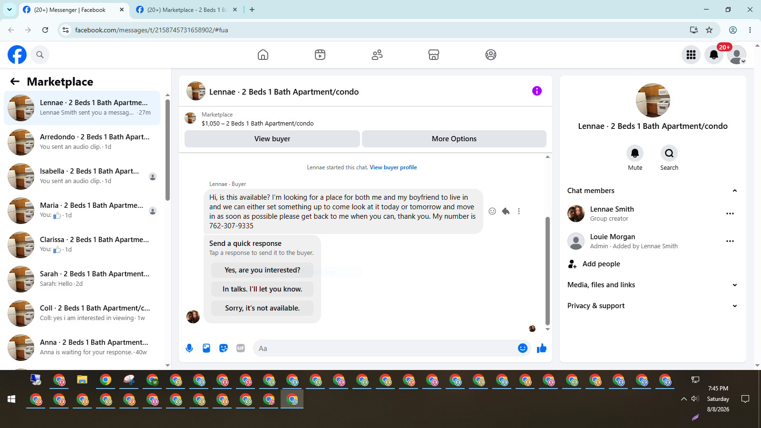Open the taskbar volume control

(x=695, y=399)
